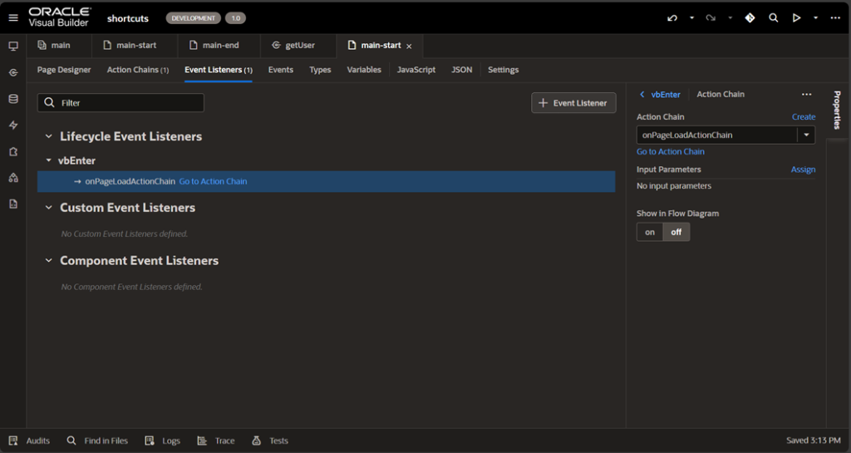Switch to the Types tab

[320, 70]
